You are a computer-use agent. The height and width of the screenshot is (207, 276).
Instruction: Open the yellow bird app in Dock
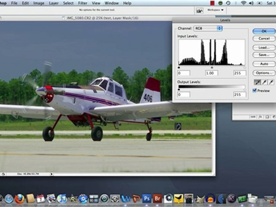[178, 199]
